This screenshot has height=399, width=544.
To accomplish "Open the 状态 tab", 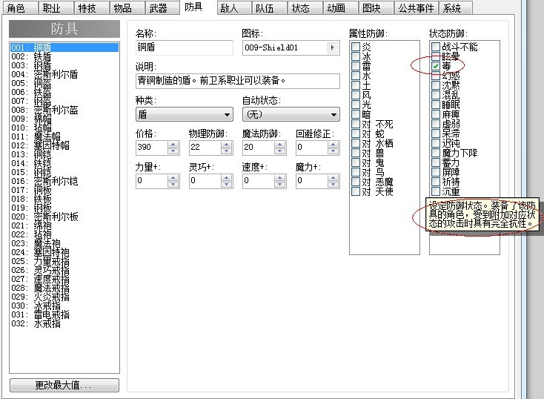I will point(305,8).
